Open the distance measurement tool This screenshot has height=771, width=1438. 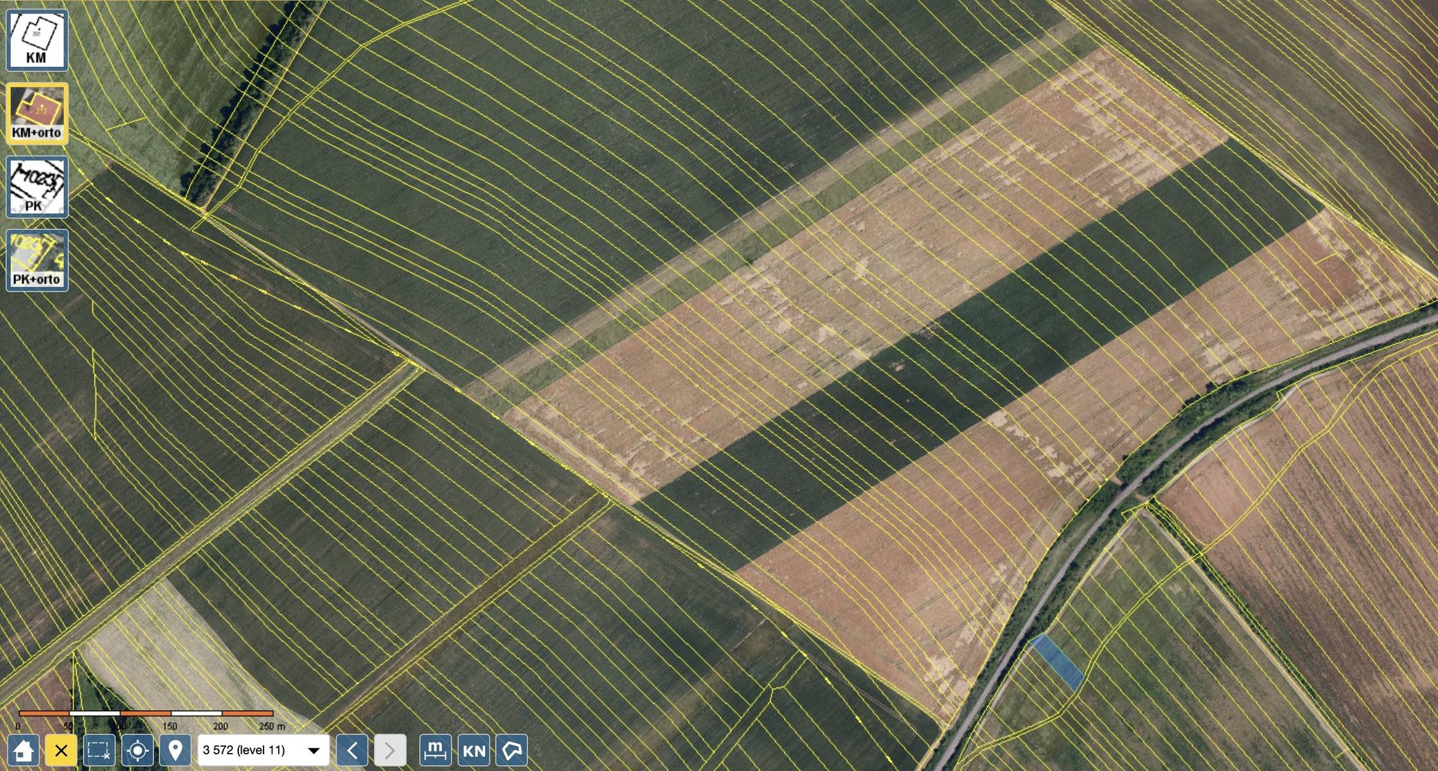[x=435, y=750]
